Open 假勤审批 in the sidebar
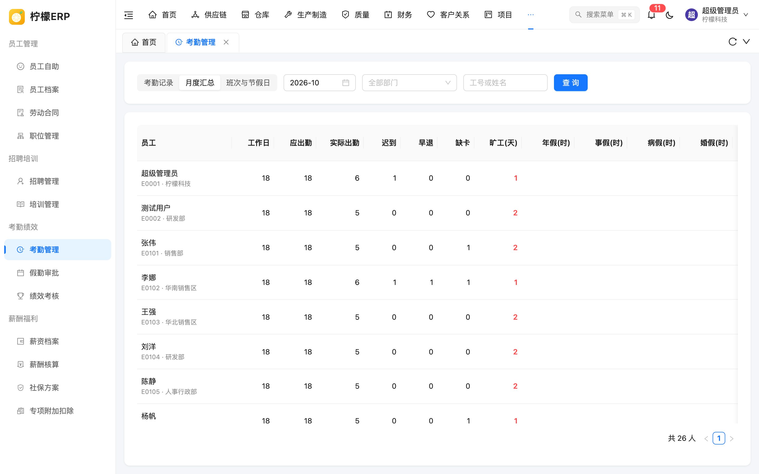Viewport: 759px width, 474px height. point(58,273)
